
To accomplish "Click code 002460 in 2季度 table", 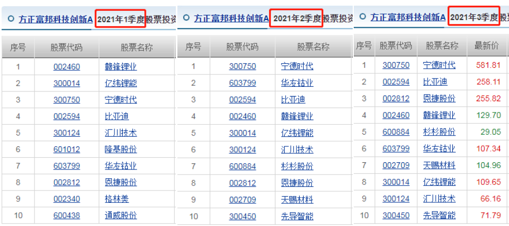I will pyautogui.click(x=242, y=116).
